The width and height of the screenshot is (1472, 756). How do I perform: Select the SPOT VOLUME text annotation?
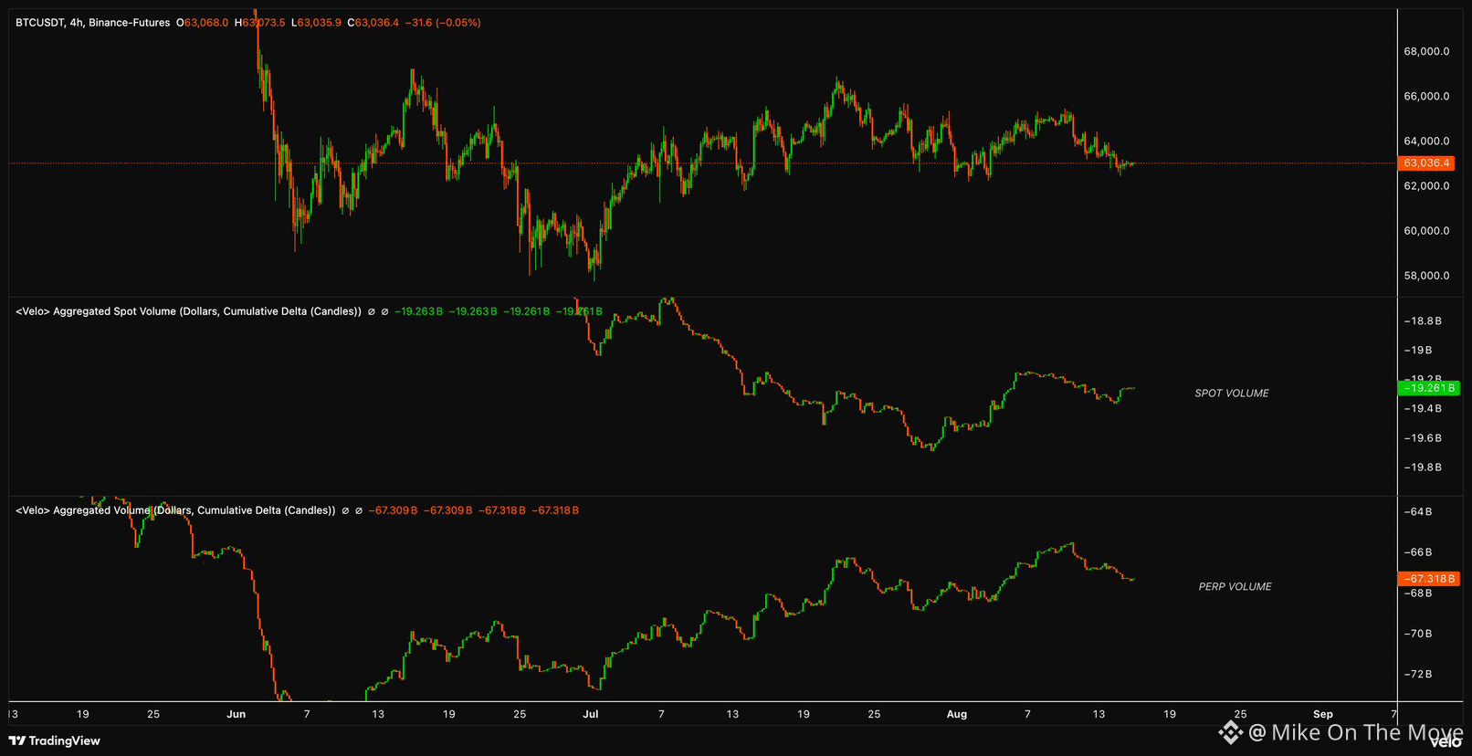pos(1232,394)
